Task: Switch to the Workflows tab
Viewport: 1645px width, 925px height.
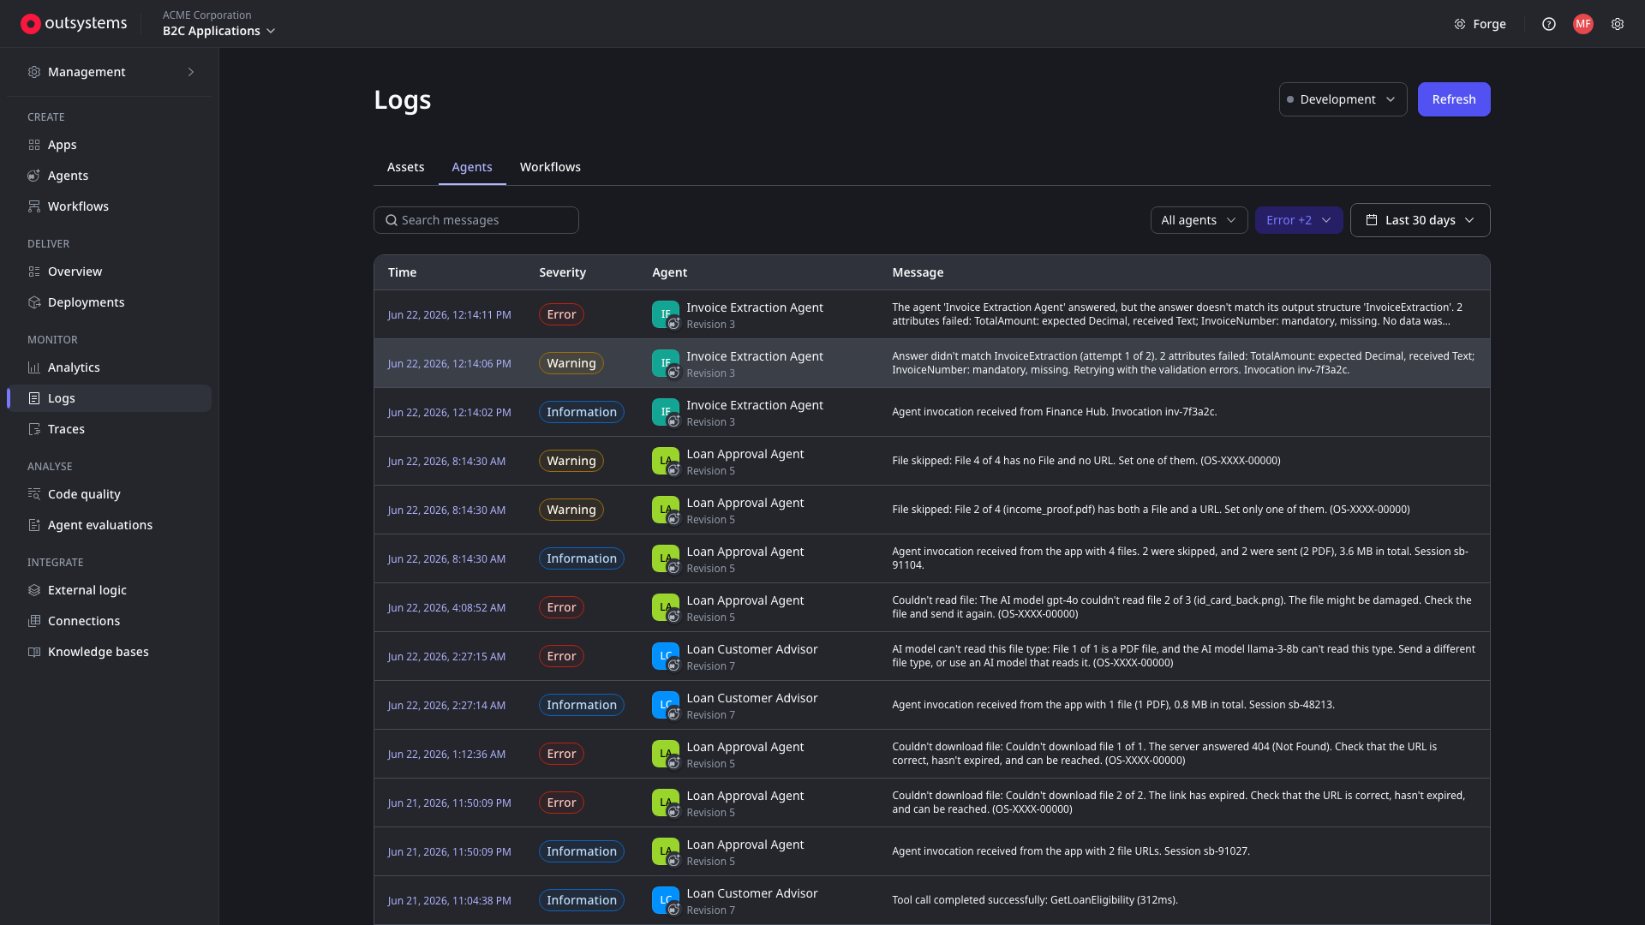Action: click(550, 167)
